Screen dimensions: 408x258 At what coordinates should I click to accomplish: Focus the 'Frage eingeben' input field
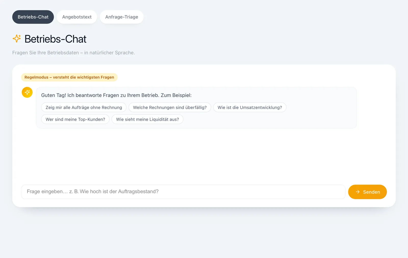click(183, 192)
